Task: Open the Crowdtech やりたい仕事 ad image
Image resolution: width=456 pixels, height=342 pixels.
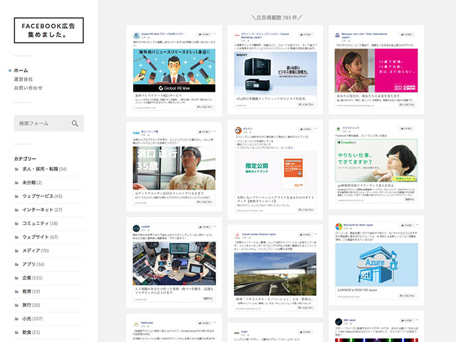Action: pyautogui.click(x=377, y=160)
